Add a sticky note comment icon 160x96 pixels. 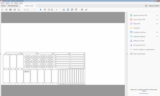pos(82,10)
